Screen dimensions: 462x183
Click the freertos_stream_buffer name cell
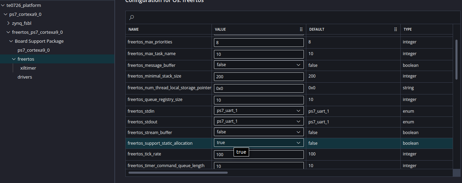169,133
